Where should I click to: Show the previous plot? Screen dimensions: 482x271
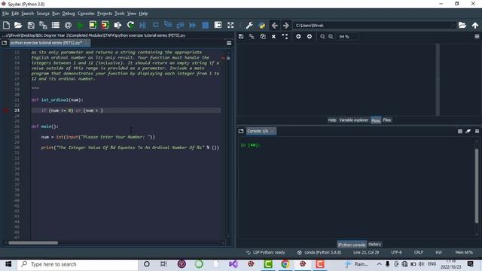[x=298, y=37]
